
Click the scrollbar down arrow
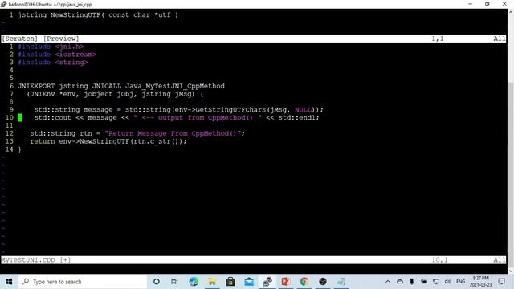pyautogui.click(x=511, y=271)
